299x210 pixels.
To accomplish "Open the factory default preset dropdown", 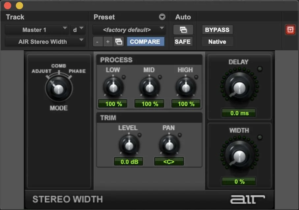I will (x=129, y=30).
